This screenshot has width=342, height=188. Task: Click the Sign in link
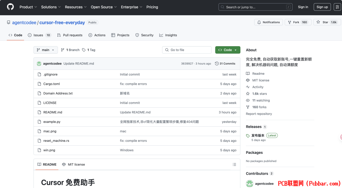303,7
